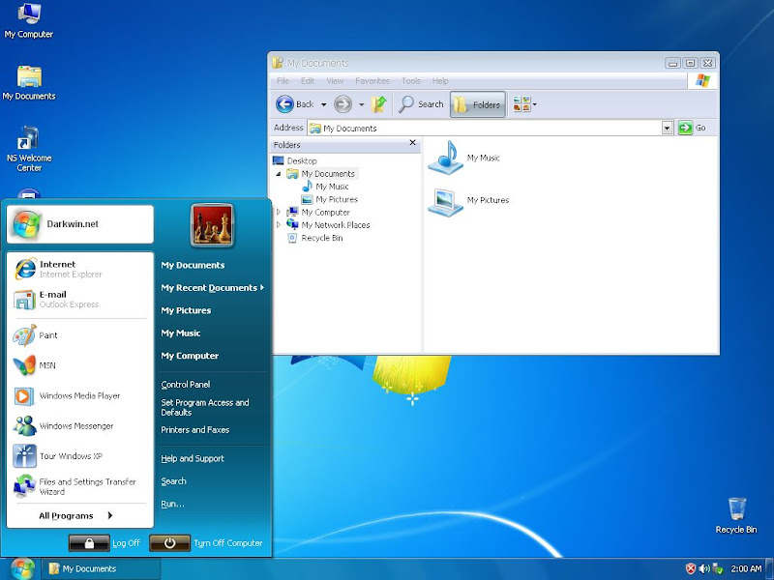
Task: Open the Tools menu
Action: click(410, 81)
